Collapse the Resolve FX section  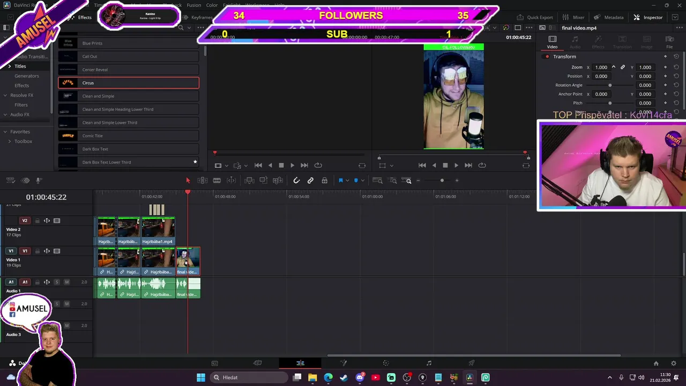click(5, 95)
